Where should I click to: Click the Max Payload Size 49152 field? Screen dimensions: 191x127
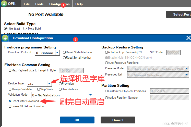(x=71, y=71)
